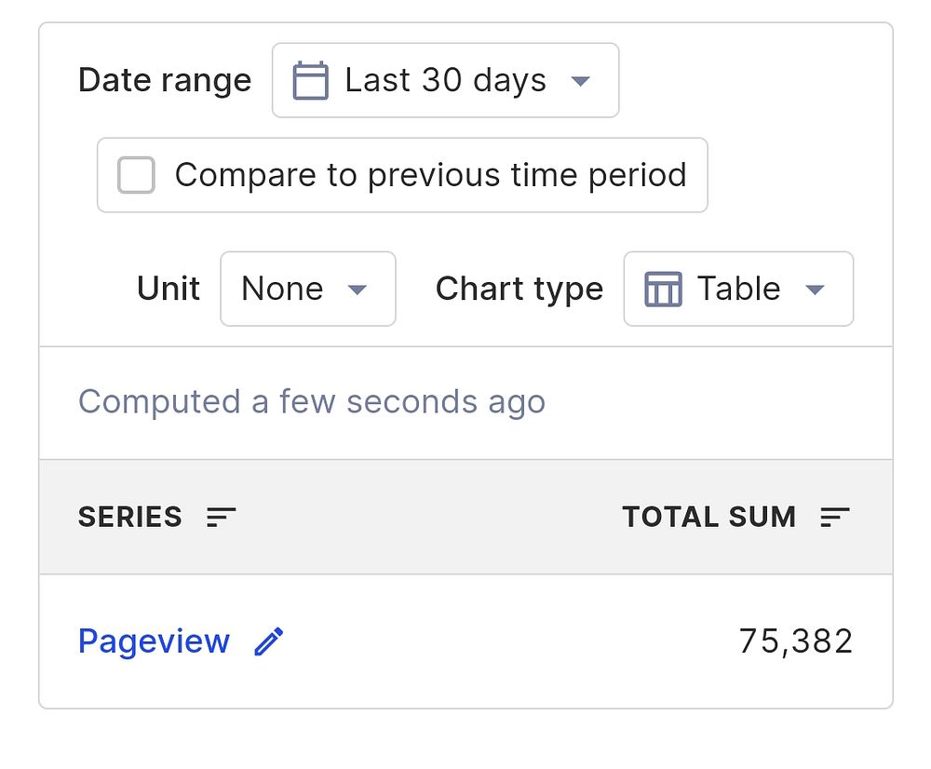Click the caret arrow beside Last 30 days

coord(581,81)
